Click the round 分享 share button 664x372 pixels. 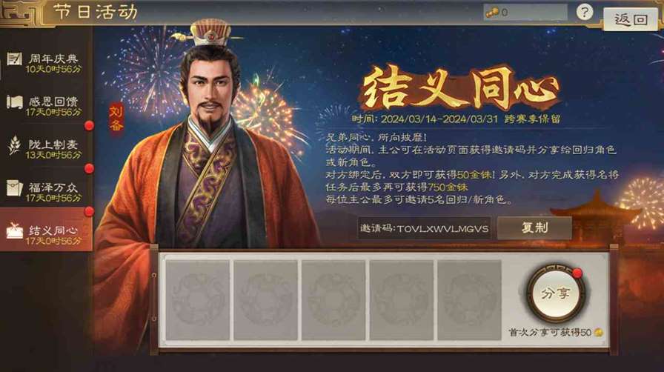point(556,293)
